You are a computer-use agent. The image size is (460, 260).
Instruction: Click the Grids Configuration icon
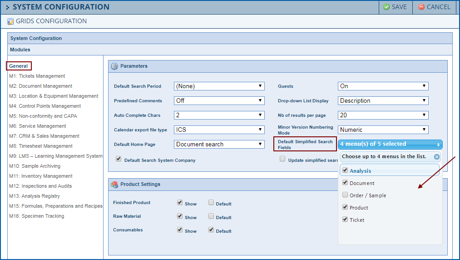pos(10,21)
